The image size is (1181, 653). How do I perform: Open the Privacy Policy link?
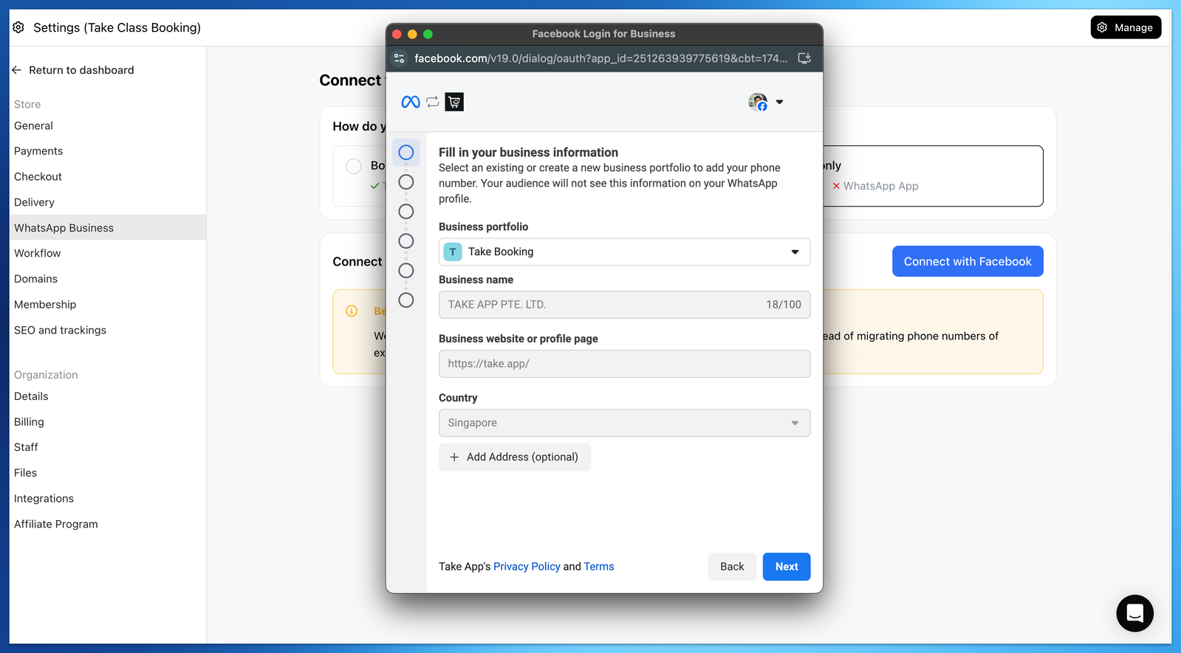(527, 567)
